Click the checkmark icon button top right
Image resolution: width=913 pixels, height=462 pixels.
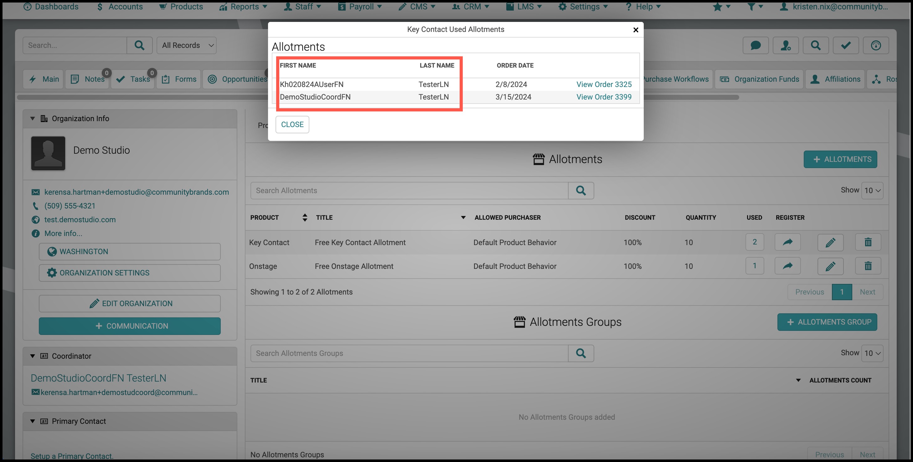click(846, 45)
